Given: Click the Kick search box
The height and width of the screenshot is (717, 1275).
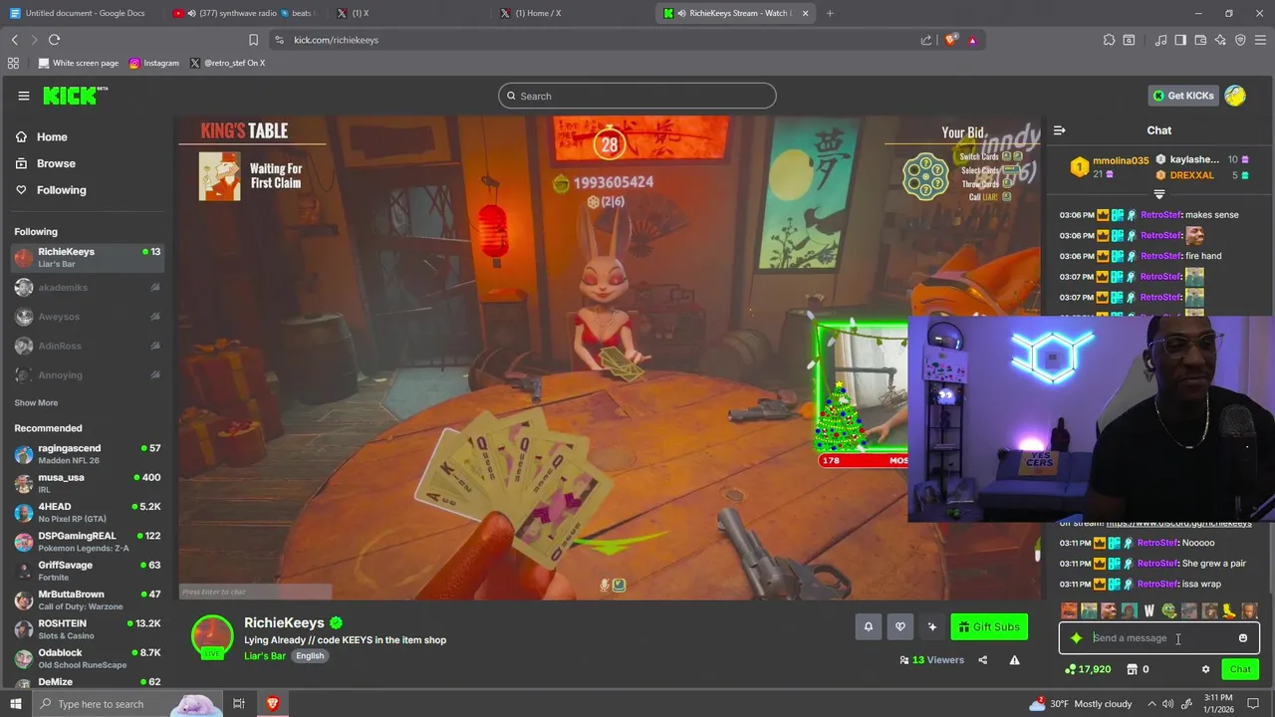Looking at the screenshot, I should point(637,96).
